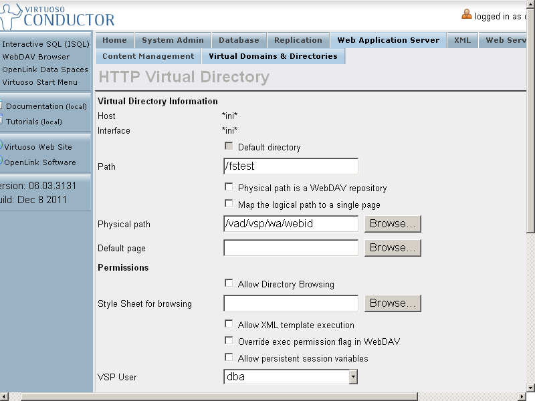Open the WebDAV Browser link
This screenshot has height=401, width=535.
point(36,57)
